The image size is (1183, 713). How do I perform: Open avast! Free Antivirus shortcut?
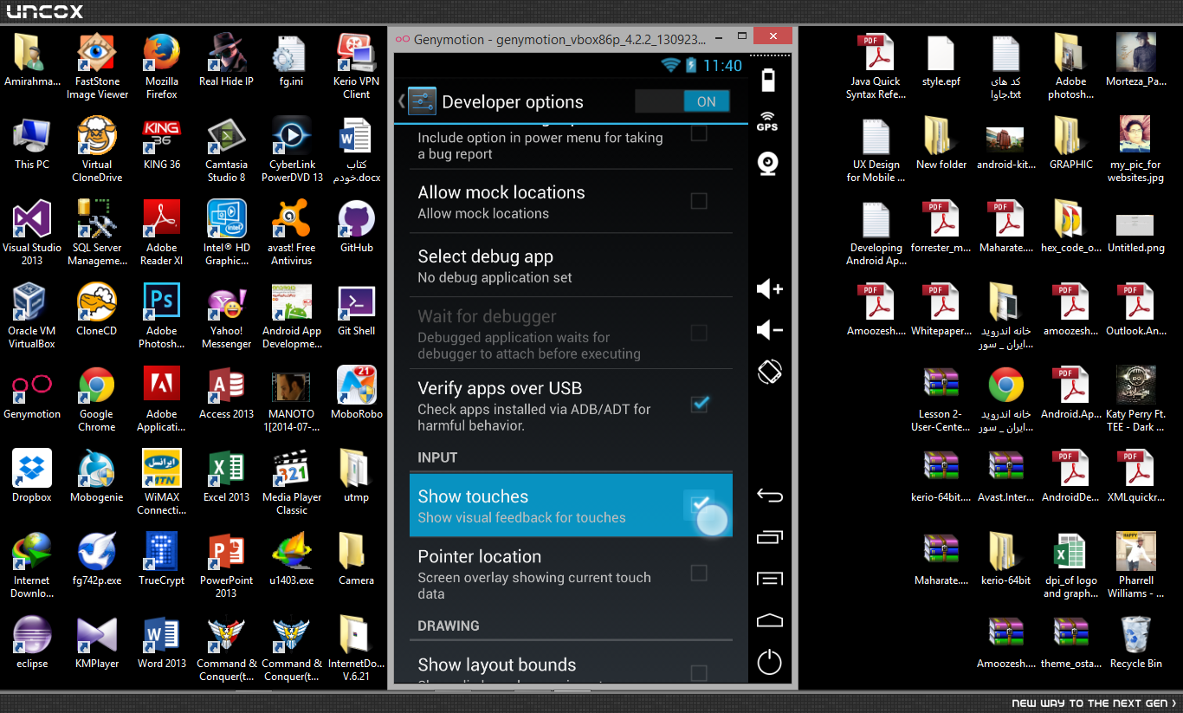[291, 220]
